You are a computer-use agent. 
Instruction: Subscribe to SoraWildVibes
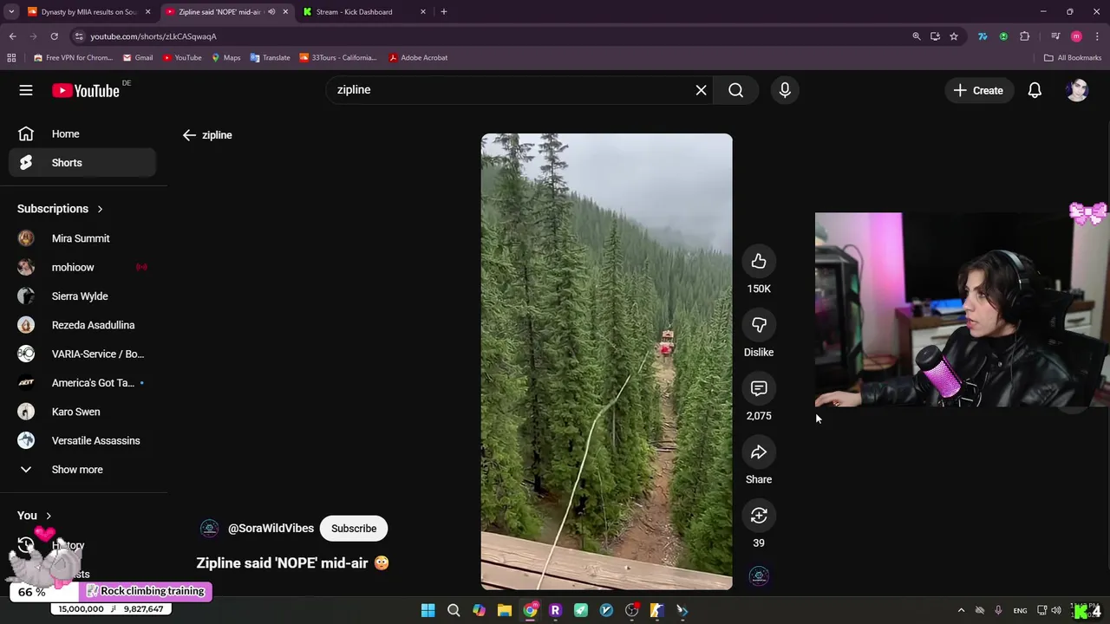(x=354, y=529)
